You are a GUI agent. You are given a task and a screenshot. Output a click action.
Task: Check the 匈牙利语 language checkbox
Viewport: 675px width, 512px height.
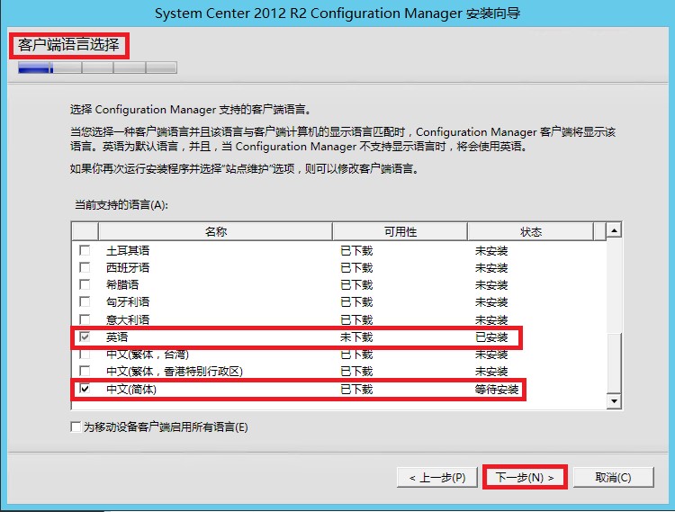click(85, 302)
